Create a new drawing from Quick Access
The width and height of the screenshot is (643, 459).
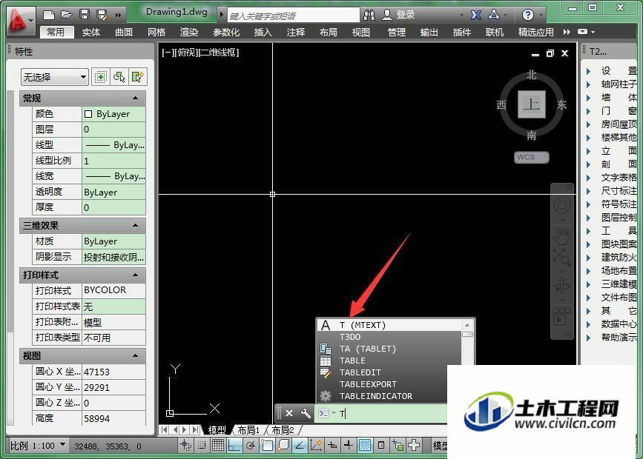tap(49, 15)
